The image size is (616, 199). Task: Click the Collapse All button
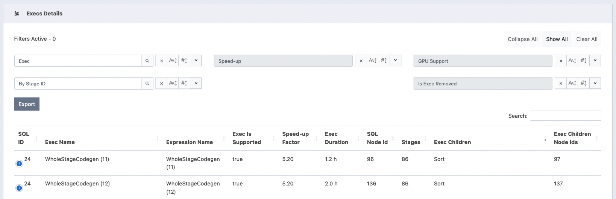[522, 39]
